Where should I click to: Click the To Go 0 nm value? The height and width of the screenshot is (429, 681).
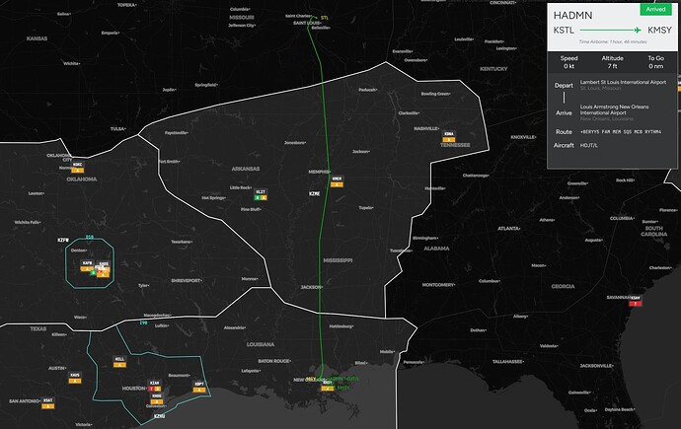(x=655, y=66)
